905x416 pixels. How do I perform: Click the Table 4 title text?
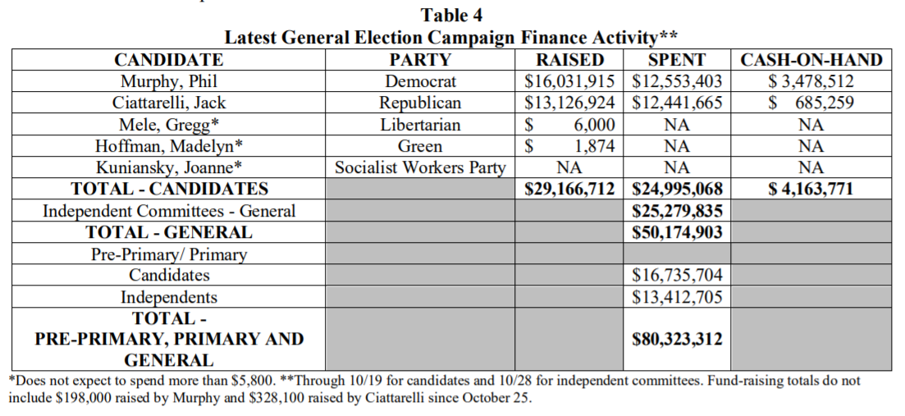451,15
